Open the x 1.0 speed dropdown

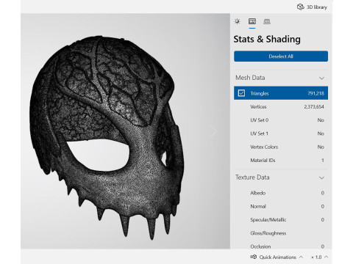click(320, 257)
